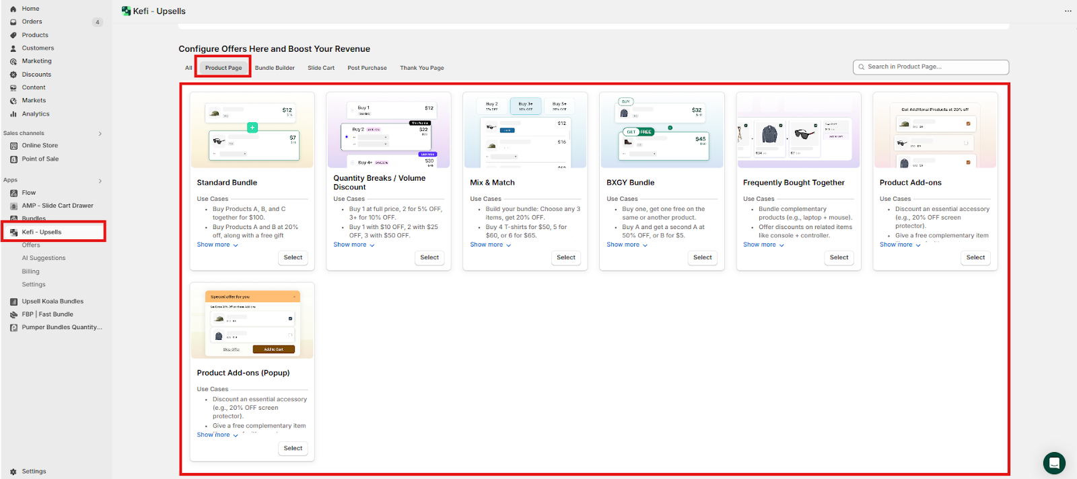Open the chat support bubble icon
1077x479 pixels.
tap(1054, 463)
